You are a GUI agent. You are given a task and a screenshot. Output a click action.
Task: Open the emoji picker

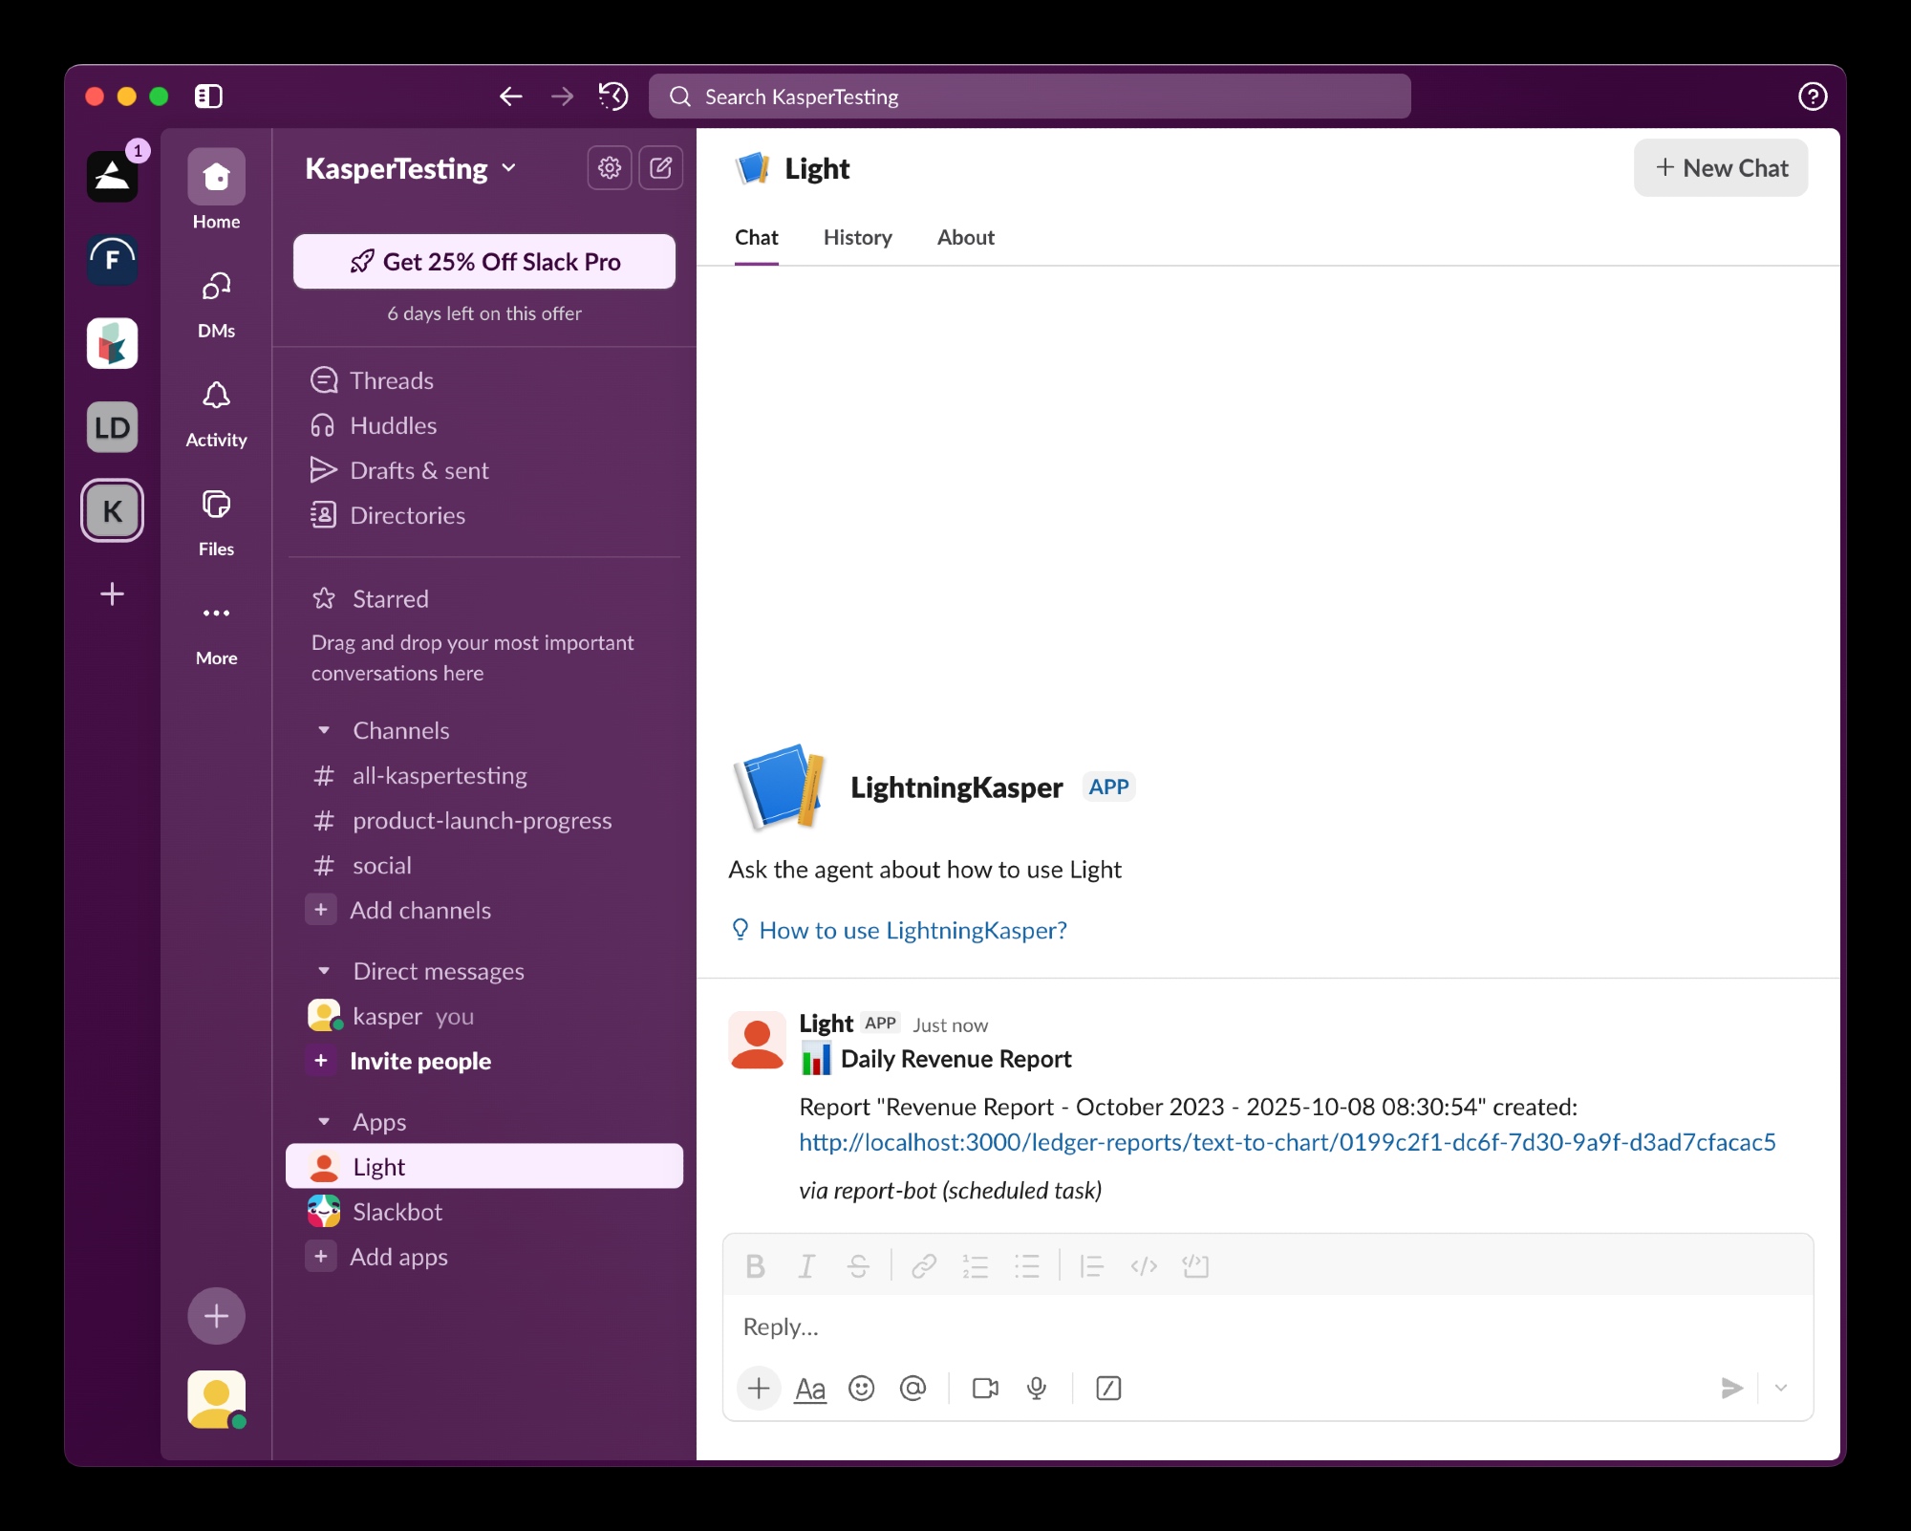[x=862, y=1388]
